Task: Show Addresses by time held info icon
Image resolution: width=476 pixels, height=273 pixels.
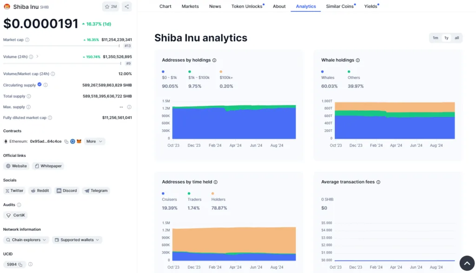Action: tap(216, 182)
